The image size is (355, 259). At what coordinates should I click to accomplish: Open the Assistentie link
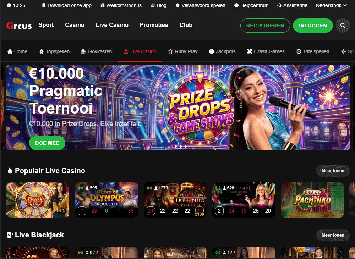(292, 5)
